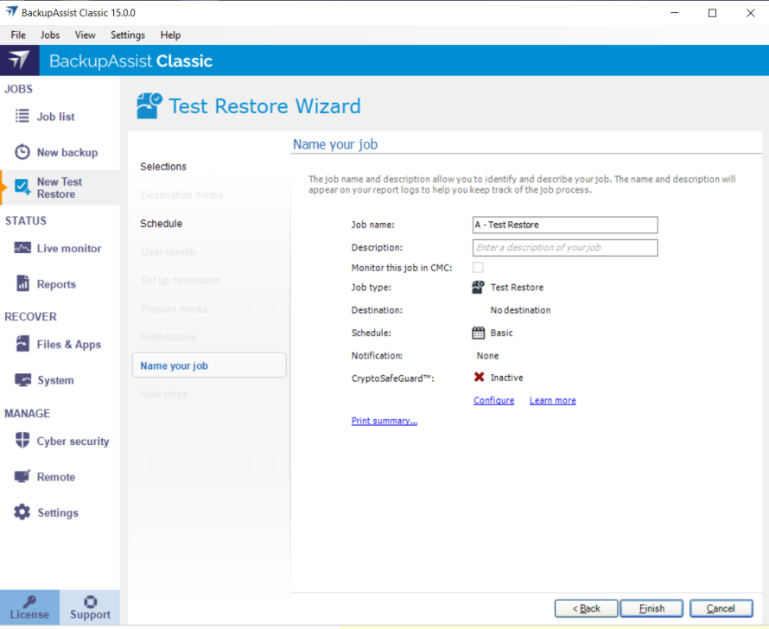Screen dimensions: 769x629
Task: Open the Job list icon in sidebar
Action: pyautogui.click(x=22, y=117)
